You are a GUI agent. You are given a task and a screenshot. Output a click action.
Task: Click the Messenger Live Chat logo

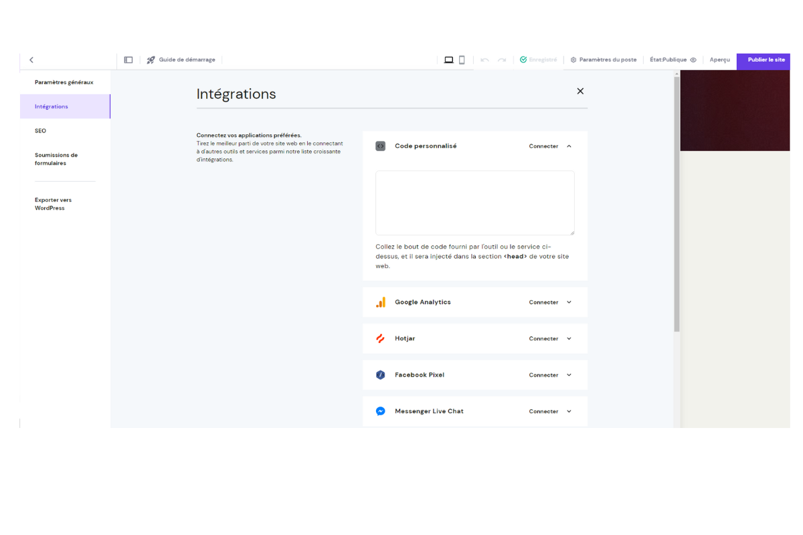tap(380, 411)
